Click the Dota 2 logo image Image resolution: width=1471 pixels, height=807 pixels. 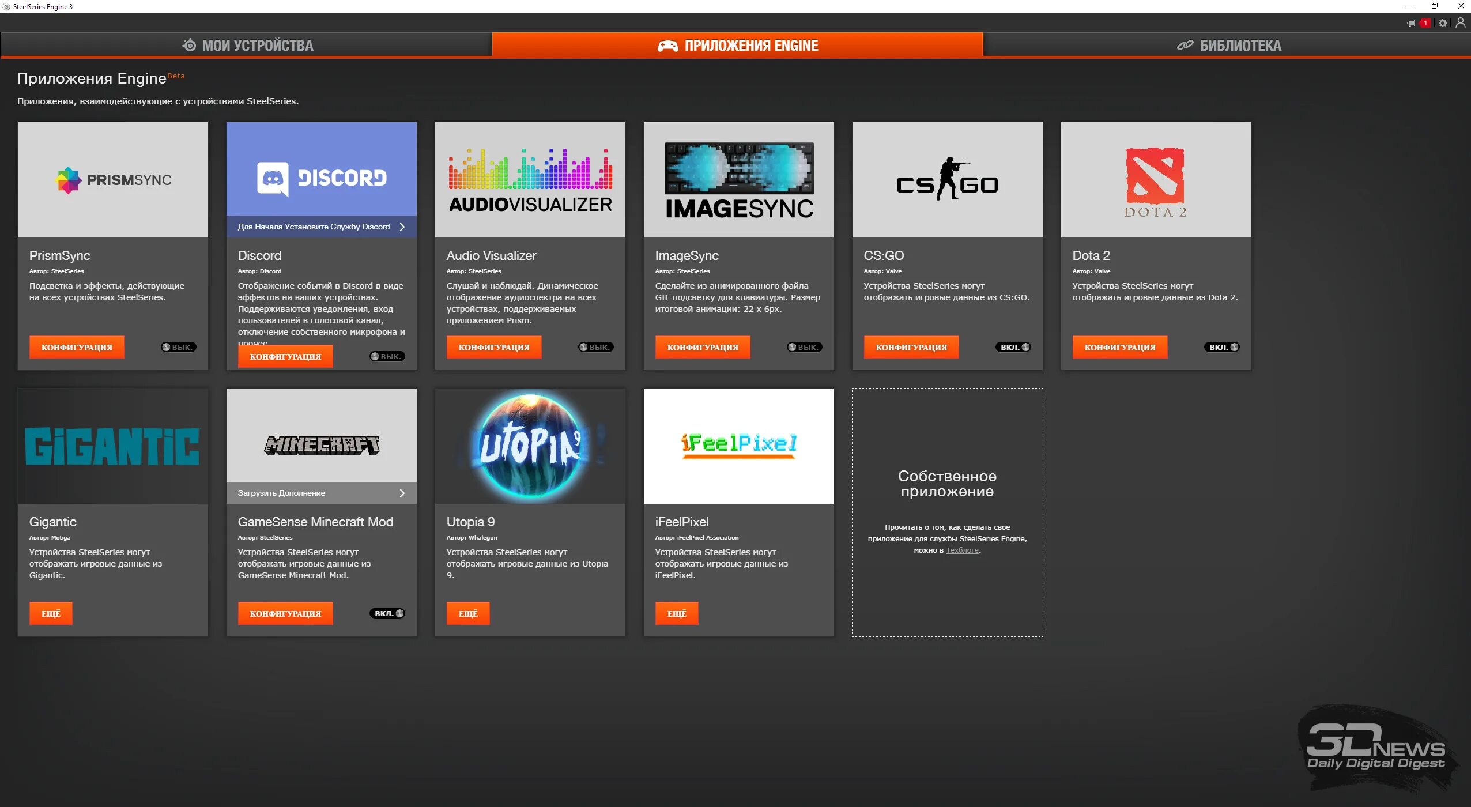pyautogui.click(x=1156, y=180)
